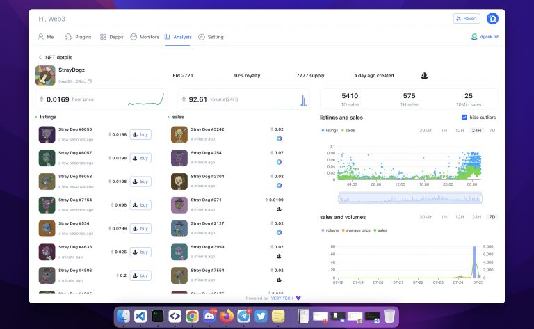The width and height of the screenshot is (534, 329).
Task: Set sales and volumes range to 24H
Action: coord(476,217)
